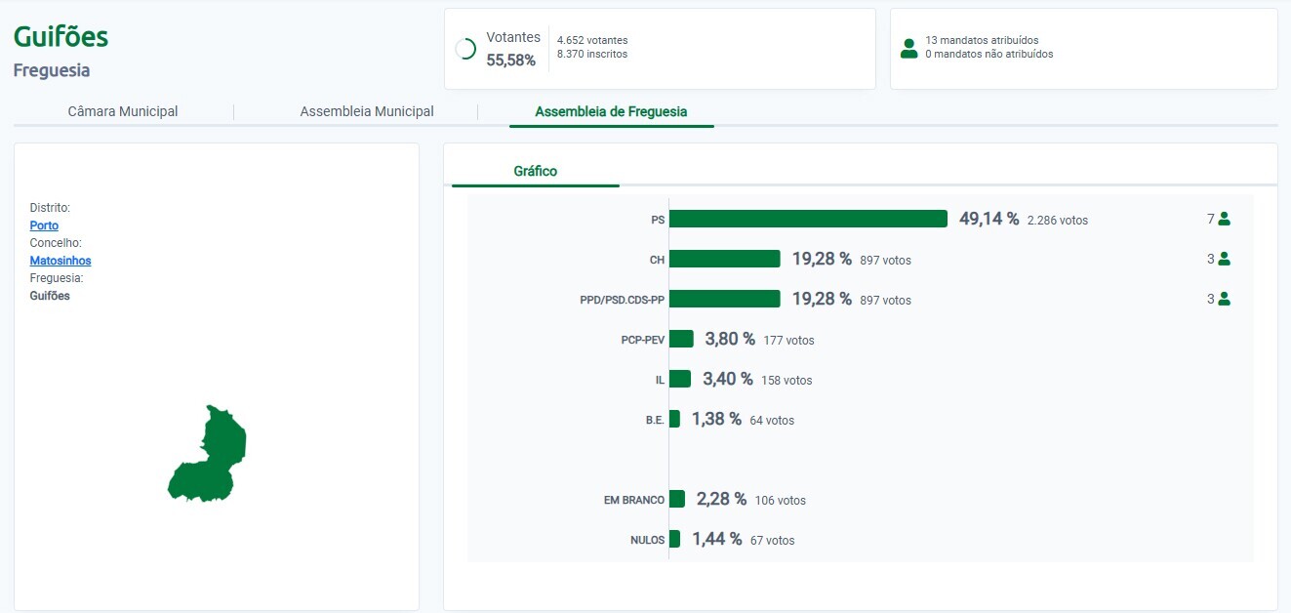Click the NULOS result bar
Viewport: 1291px width, 613px height.
point(674,539)
